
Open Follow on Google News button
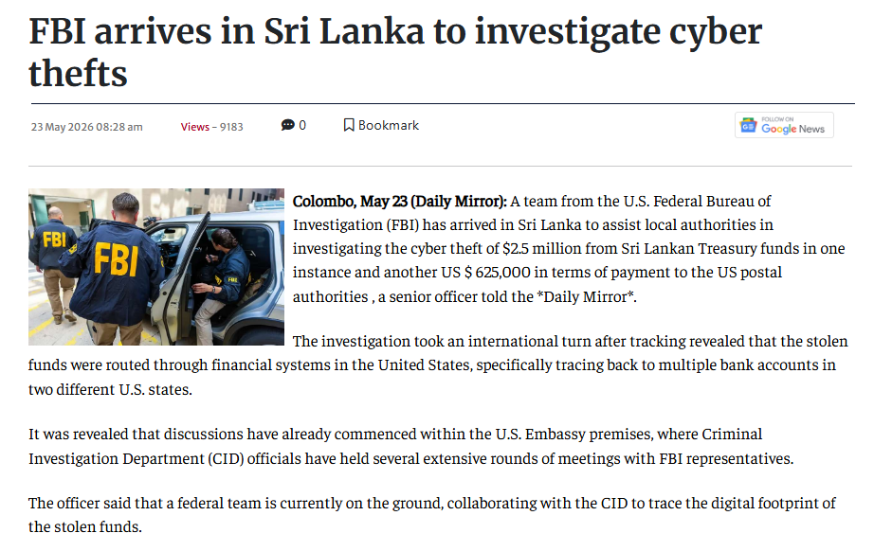pyautogui.click(x=784, y=125)
